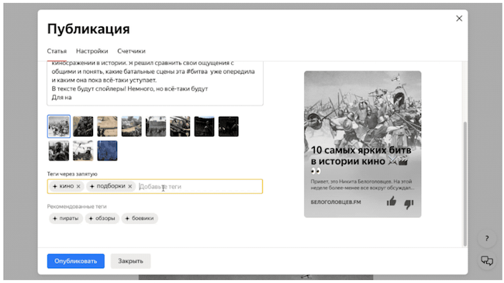The image size is (504, 283).
Task: Add recommended tag боевики
Action: (140, 219)
